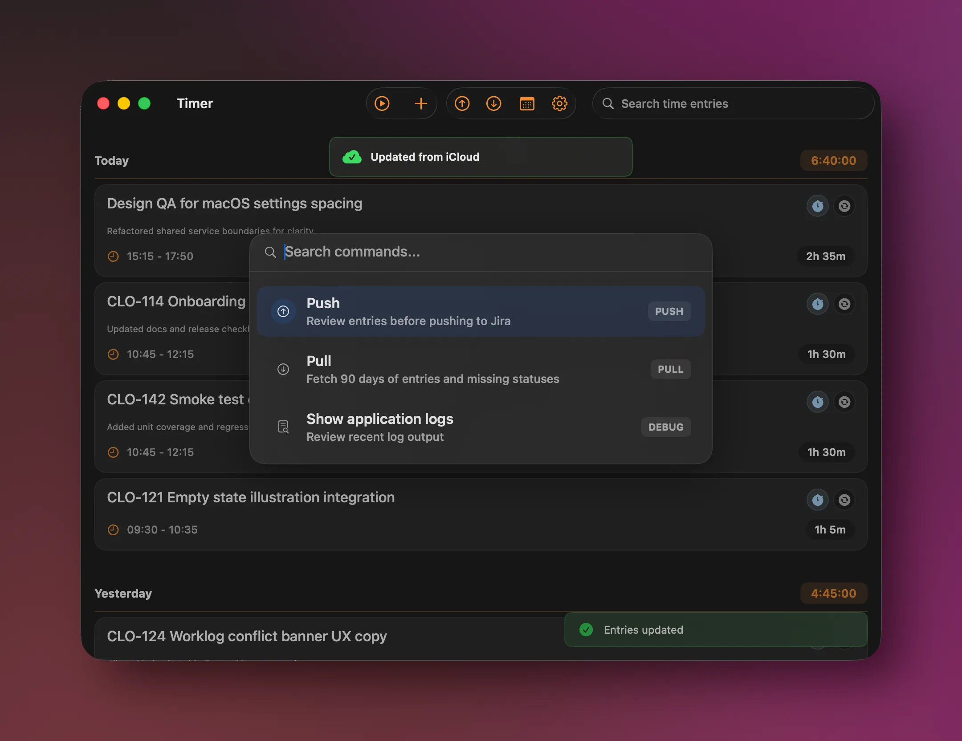Focus the Search time entries field
962x741 pixels.
[733, 104]
